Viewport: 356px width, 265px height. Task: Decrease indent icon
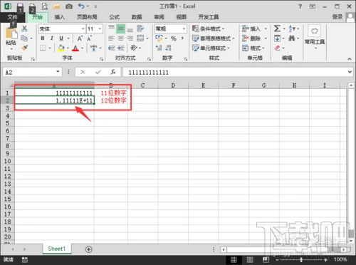[112, 48]
